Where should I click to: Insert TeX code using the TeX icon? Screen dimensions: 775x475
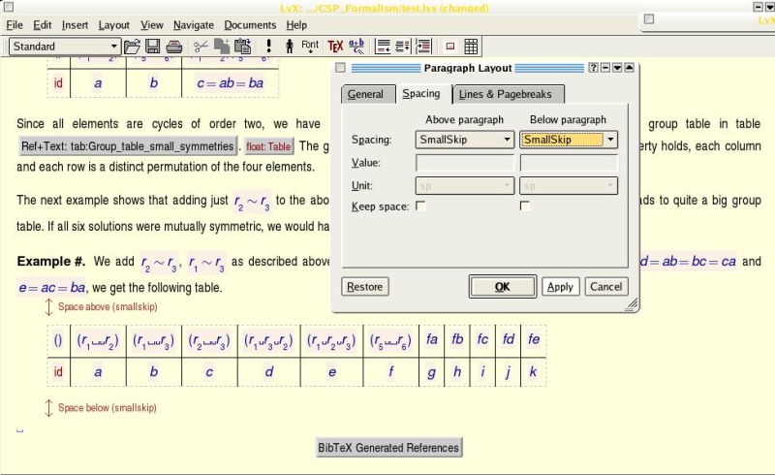(x=335, y=47)
